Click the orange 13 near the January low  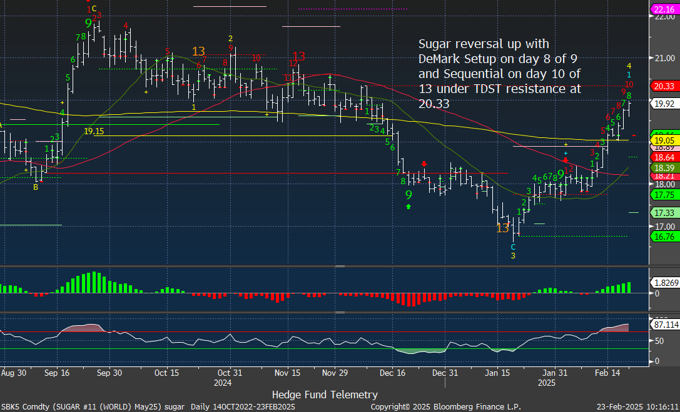(x=503, y=228)
